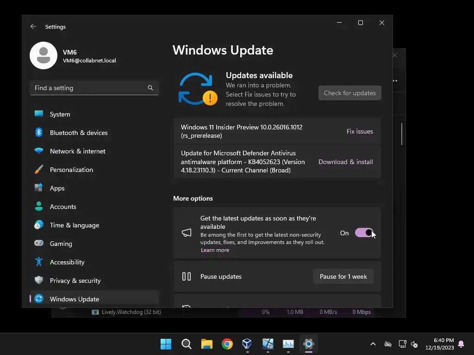Open network status tray icon
Screen dimensions: 474x355
point(402,344)
